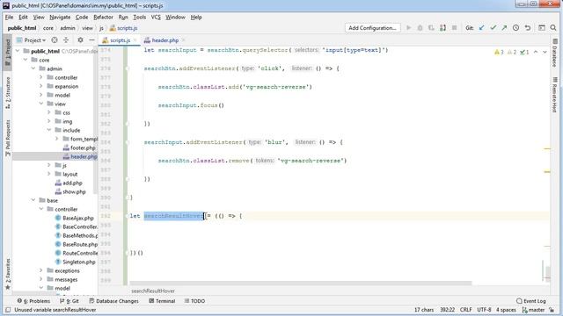Click the UTF-8 encoding setting
The height and width of the screenshot is (316, 563).
(484, 310)
